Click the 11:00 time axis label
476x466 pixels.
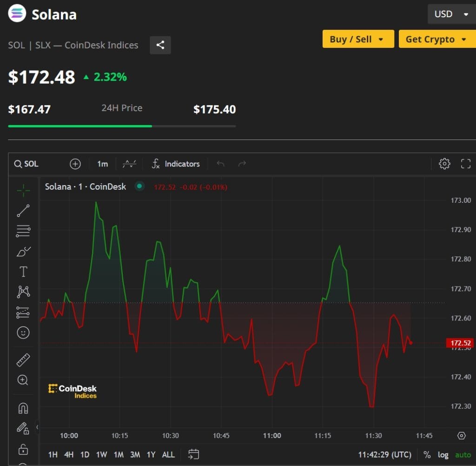click(x=272, y=435)
